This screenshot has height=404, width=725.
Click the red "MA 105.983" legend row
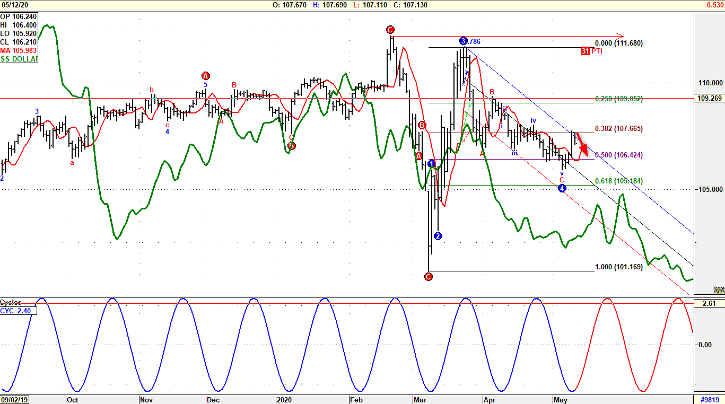point(19,50)
